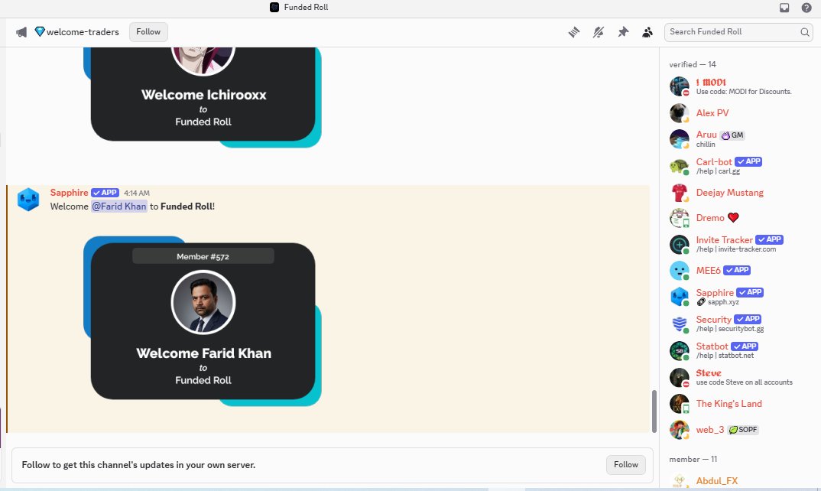Click the 'member — 11' role heading

[x=693, y=459]
